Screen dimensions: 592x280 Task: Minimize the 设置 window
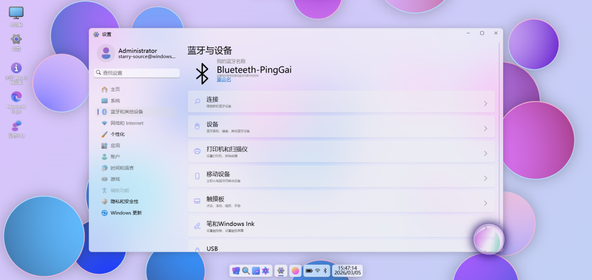coord(468,33)
